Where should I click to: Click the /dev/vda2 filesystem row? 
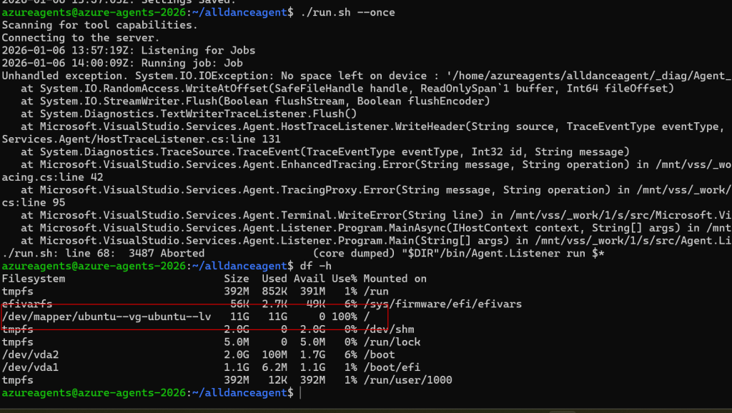[x=27, y=355]
